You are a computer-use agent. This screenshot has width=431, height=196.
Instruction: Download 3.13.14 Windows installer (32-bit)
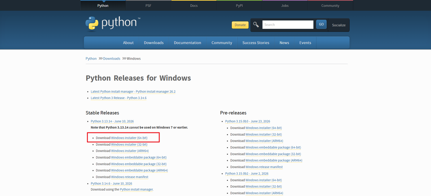click(129, 144)
